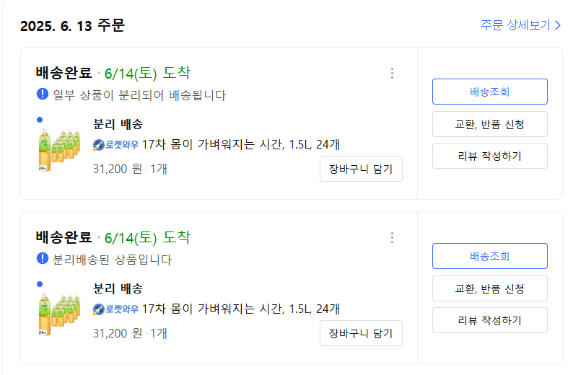Open three-dot menu of first delivery card
573x375 pixels.
392,74
